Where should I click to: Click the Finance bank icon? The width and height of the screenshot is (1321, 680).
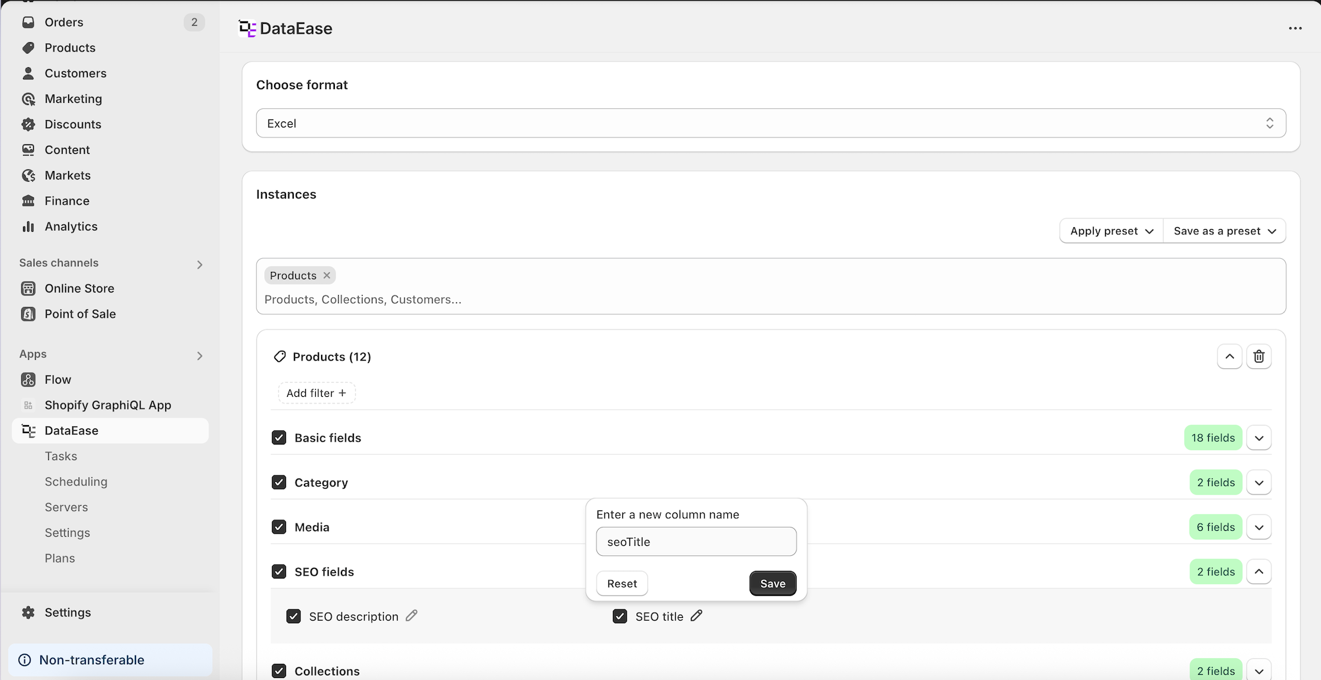28,201
